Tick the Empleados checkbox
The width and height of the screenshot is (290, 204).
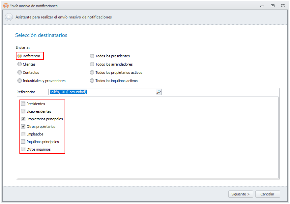point(23,134)
